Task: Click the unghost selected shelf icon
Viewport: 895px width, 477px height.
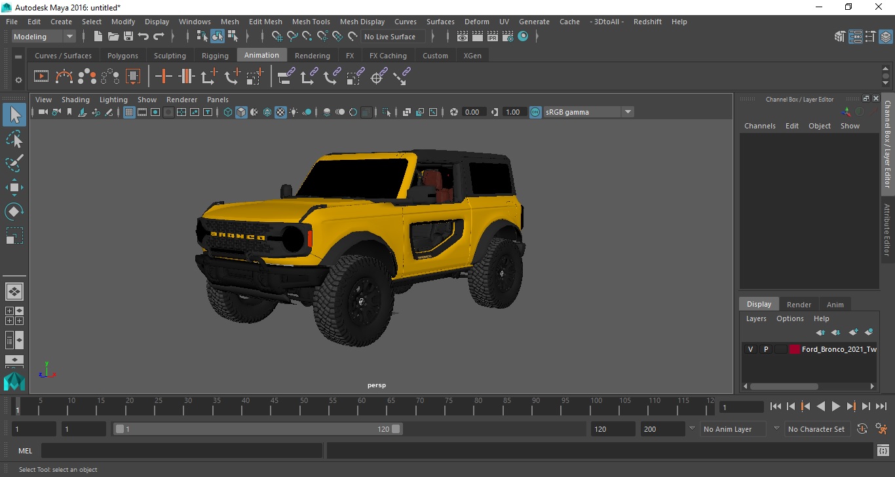Action: pyautogui.click(x=110, y=77)
